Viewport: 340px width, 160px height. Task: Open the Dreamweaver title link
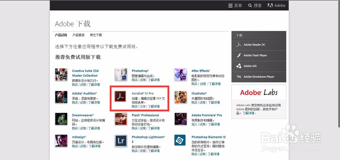click(83, 115)
